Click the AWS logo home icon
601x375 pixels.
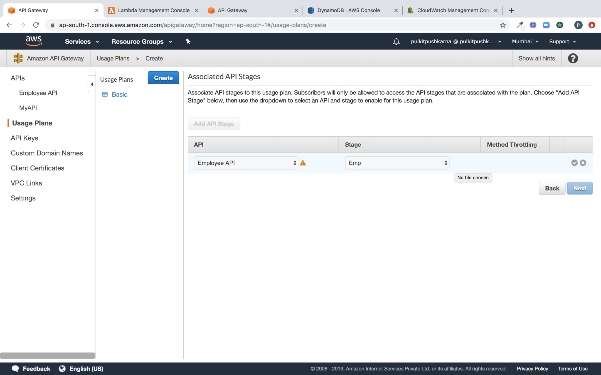(33, 41)
